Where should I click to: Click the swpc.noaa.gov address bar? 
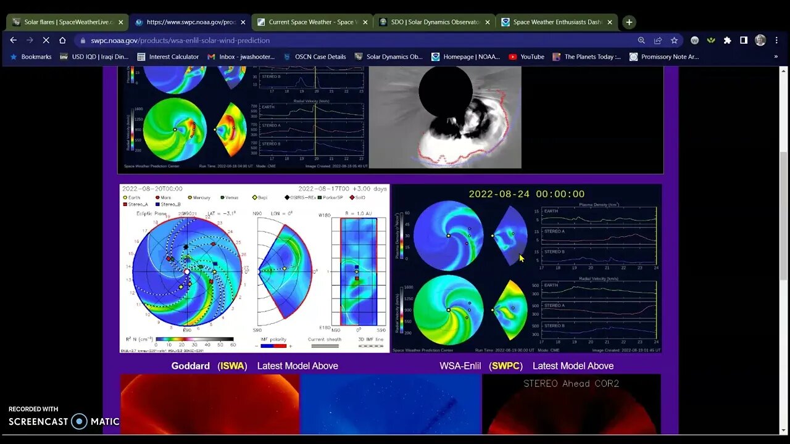pos(358,40)
